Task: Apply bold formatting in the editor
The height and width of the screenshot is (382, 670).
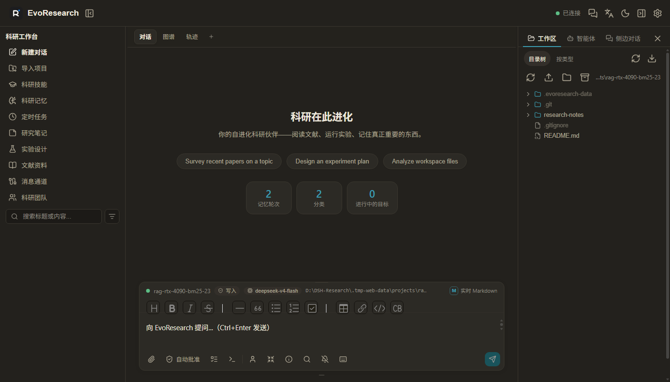Action: click(x=172, y=308)
